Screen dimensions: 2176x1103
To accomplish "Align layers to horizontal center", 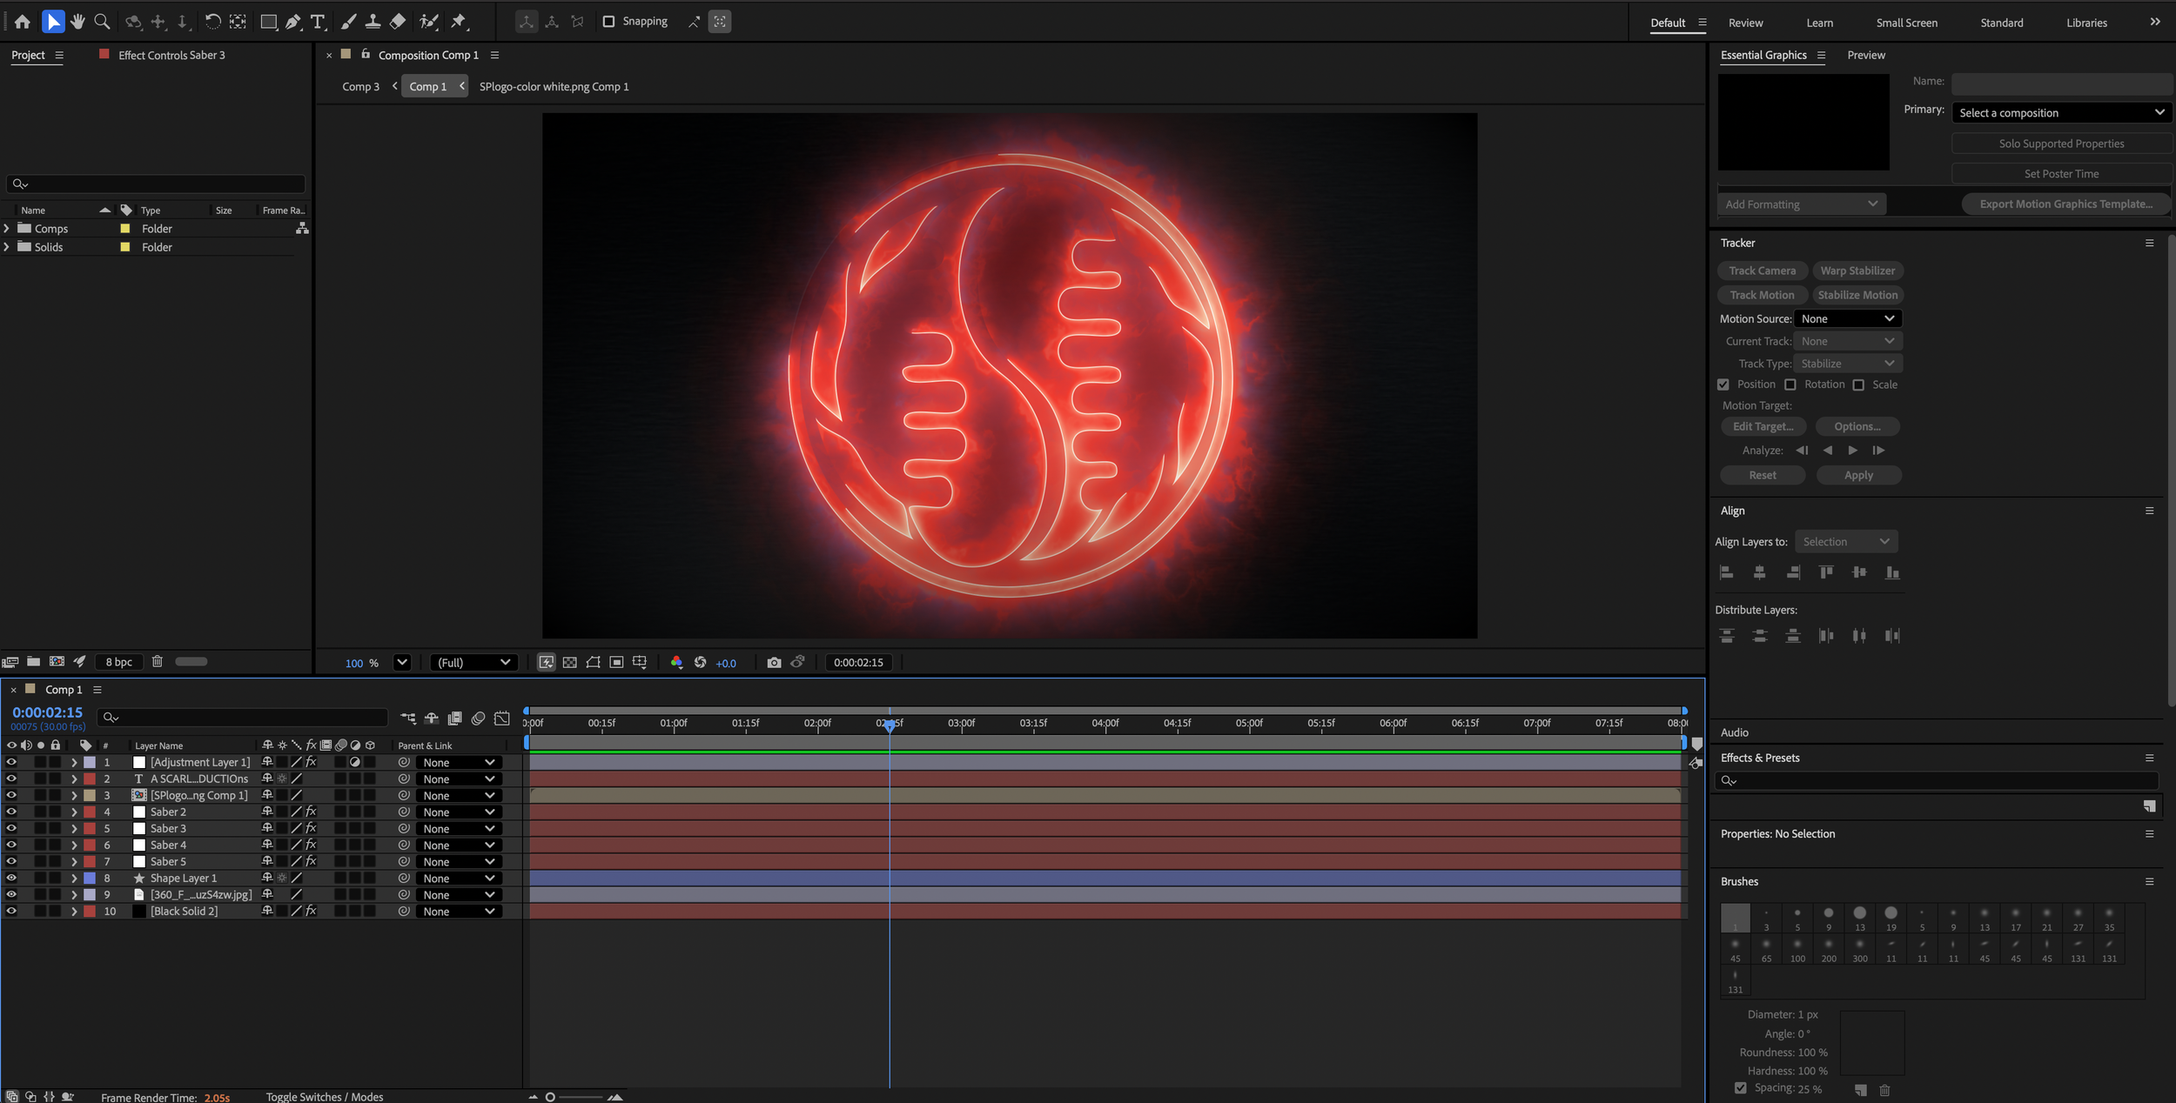I will point(1759,572).
